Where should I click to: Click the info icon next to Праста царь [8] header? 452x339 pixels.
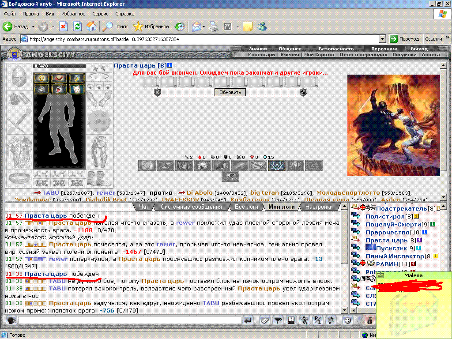tap(170, 66)
